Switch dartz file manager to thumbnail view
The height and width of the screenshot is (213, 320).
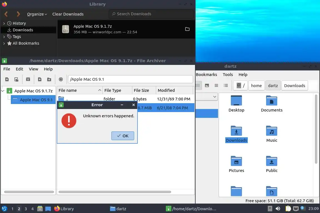(207, 85)
